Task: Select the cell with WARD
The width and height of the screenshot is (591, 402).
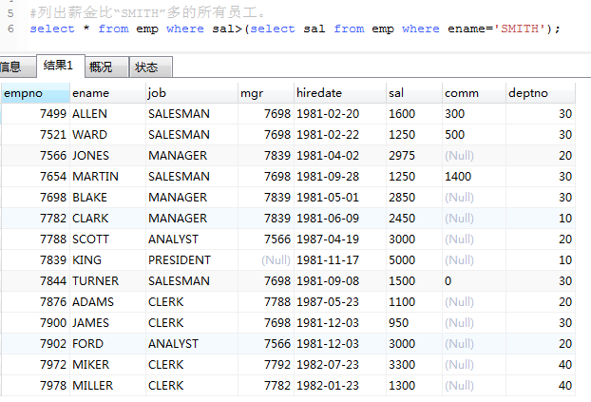Action: tap(107, 135)
